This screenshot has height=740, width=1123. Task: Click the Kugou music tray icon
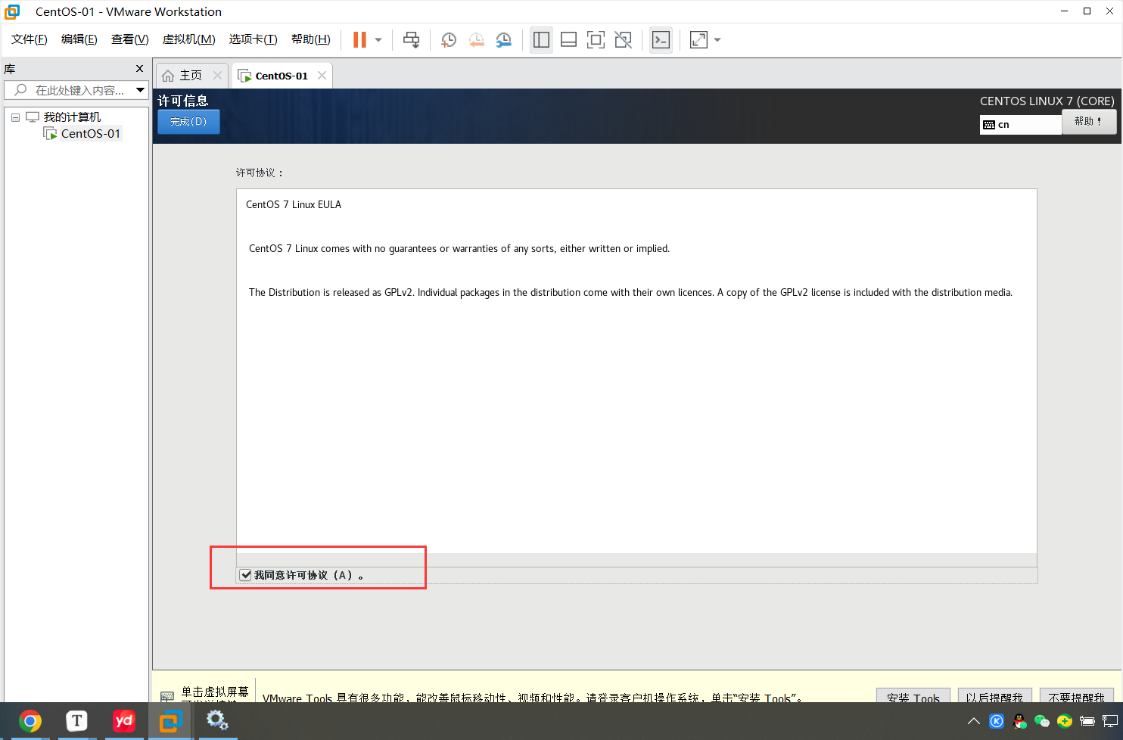click(997, 721)
